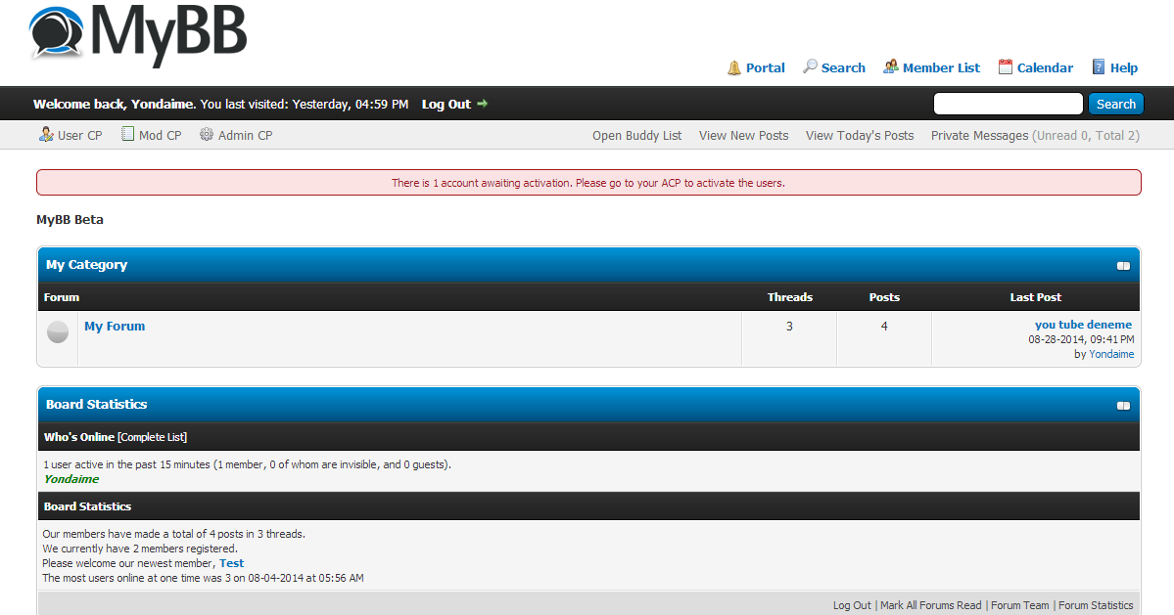
Task: Open the Mod CP icon
Action: 125,133
